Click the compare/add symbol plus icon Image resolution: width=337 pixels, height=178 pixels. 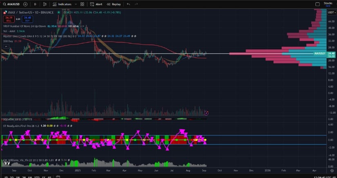(25, 4)
